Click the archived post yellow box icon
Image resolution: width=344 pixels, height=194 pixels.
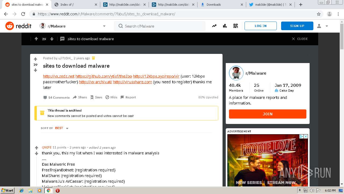pyautogui.click(x=42, y=113)
